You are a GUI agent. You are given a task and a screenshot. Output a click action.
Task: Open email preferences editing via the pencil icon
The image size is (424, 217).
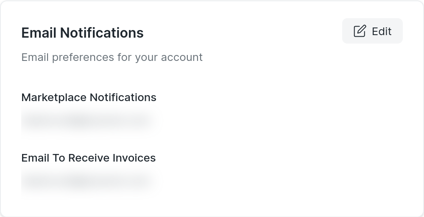[x=360, y=31]
